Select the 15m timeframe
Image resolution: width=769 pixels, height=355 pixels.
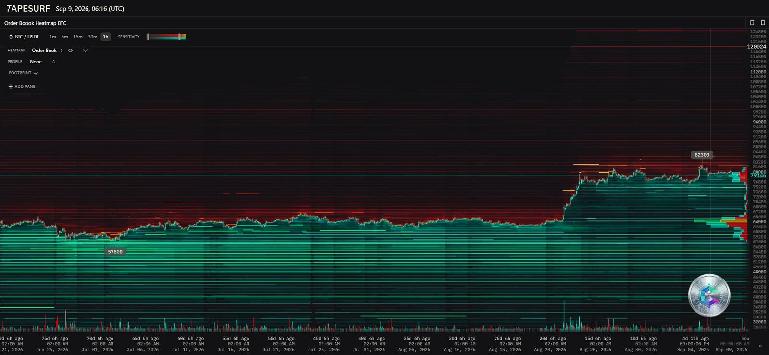[78, 37]
